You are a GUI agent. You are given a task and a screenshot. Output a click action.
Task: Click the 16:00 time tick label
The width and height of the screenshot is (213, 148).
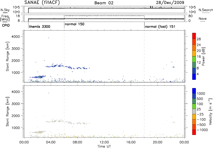point(131,142)
